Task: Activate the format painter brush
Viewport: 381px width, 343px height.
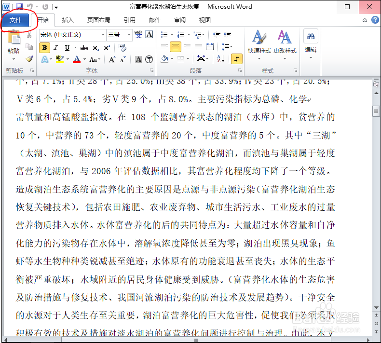Action: (x=29, y=58)
